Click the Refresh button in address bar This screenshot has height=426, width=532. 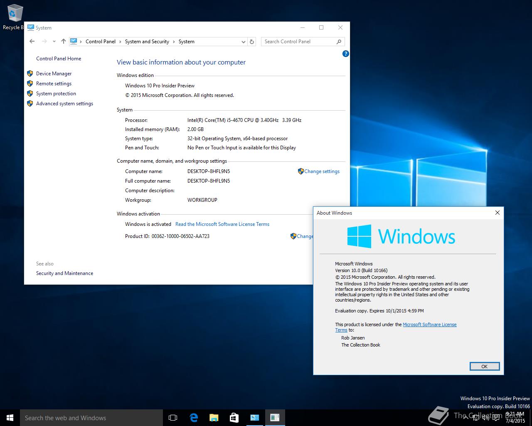coord(251,42)
